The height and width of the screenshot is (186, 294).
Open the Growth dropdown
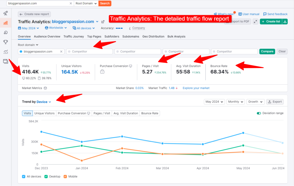tap(255, 102)
